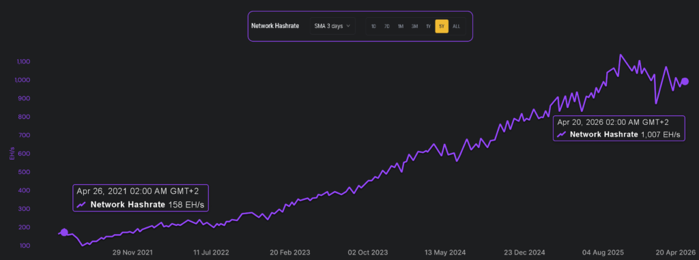Select the 1D time range
699x260 pixels.
373,27
